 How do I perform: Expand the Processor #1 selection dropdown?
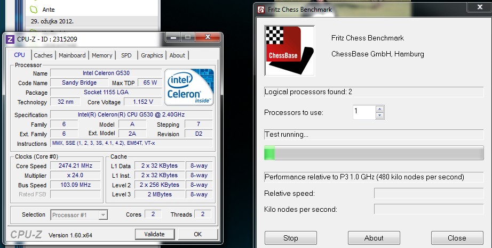(x=103, y=215)
